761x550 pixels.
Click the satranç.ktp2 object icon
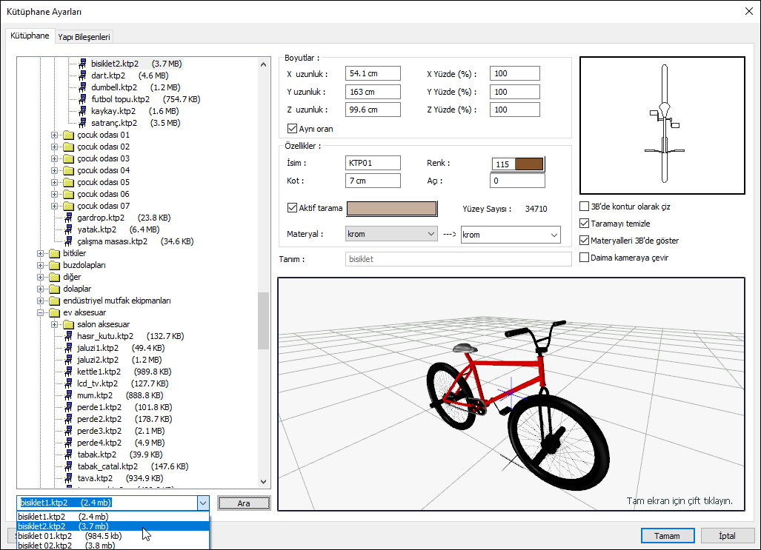click(x=82, y=123)
